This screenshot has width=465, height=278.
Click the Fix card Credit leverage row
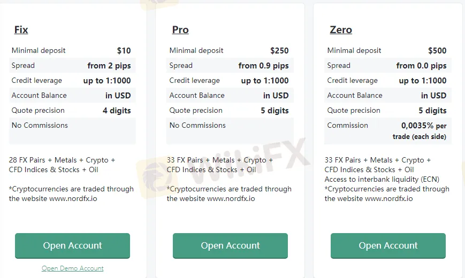click(72, 80)
